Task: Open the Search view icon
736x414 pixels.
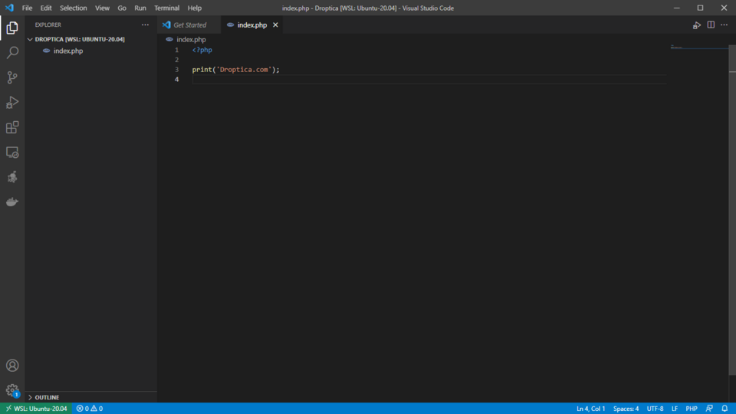Action: [12, 52]
